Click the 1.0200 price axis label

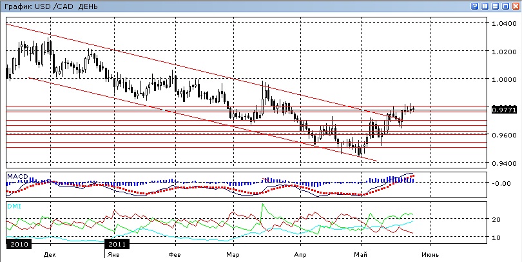pyautogui.click(x=503, y=52)
